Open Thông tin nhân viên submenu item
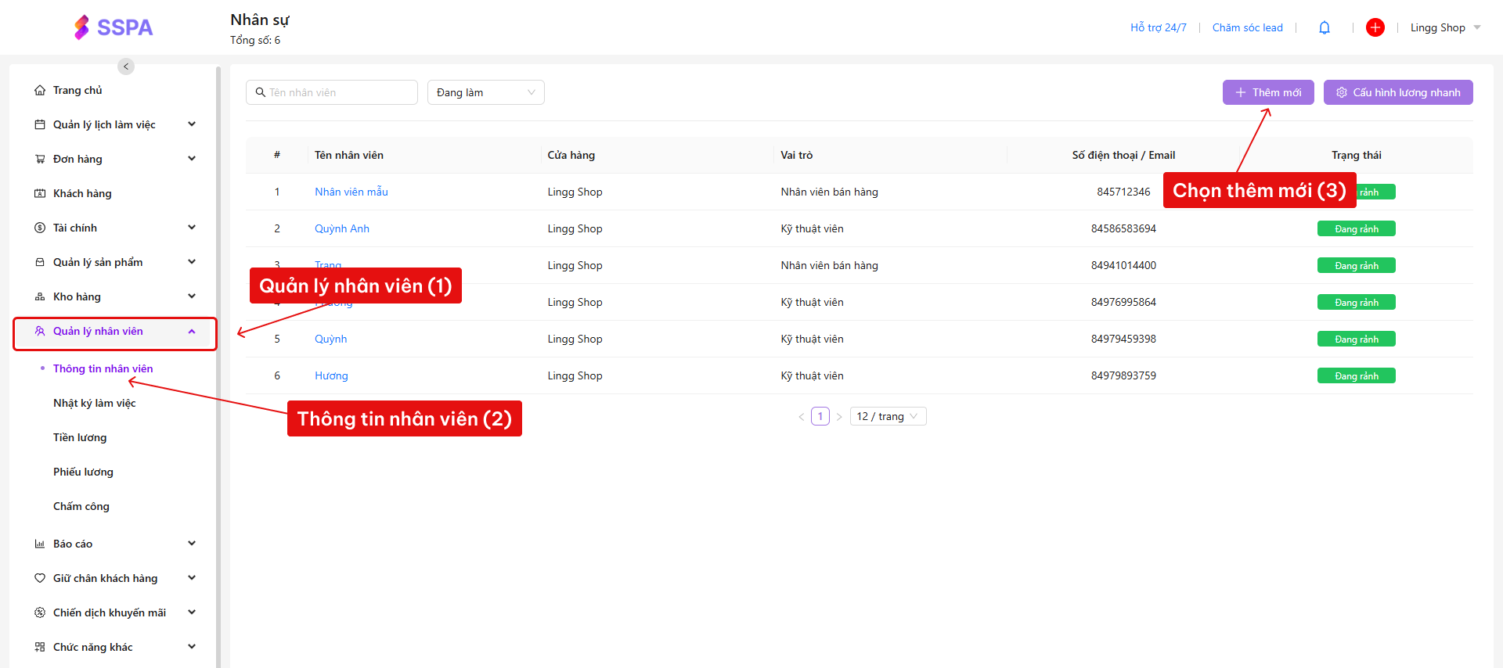 [103, 369]
